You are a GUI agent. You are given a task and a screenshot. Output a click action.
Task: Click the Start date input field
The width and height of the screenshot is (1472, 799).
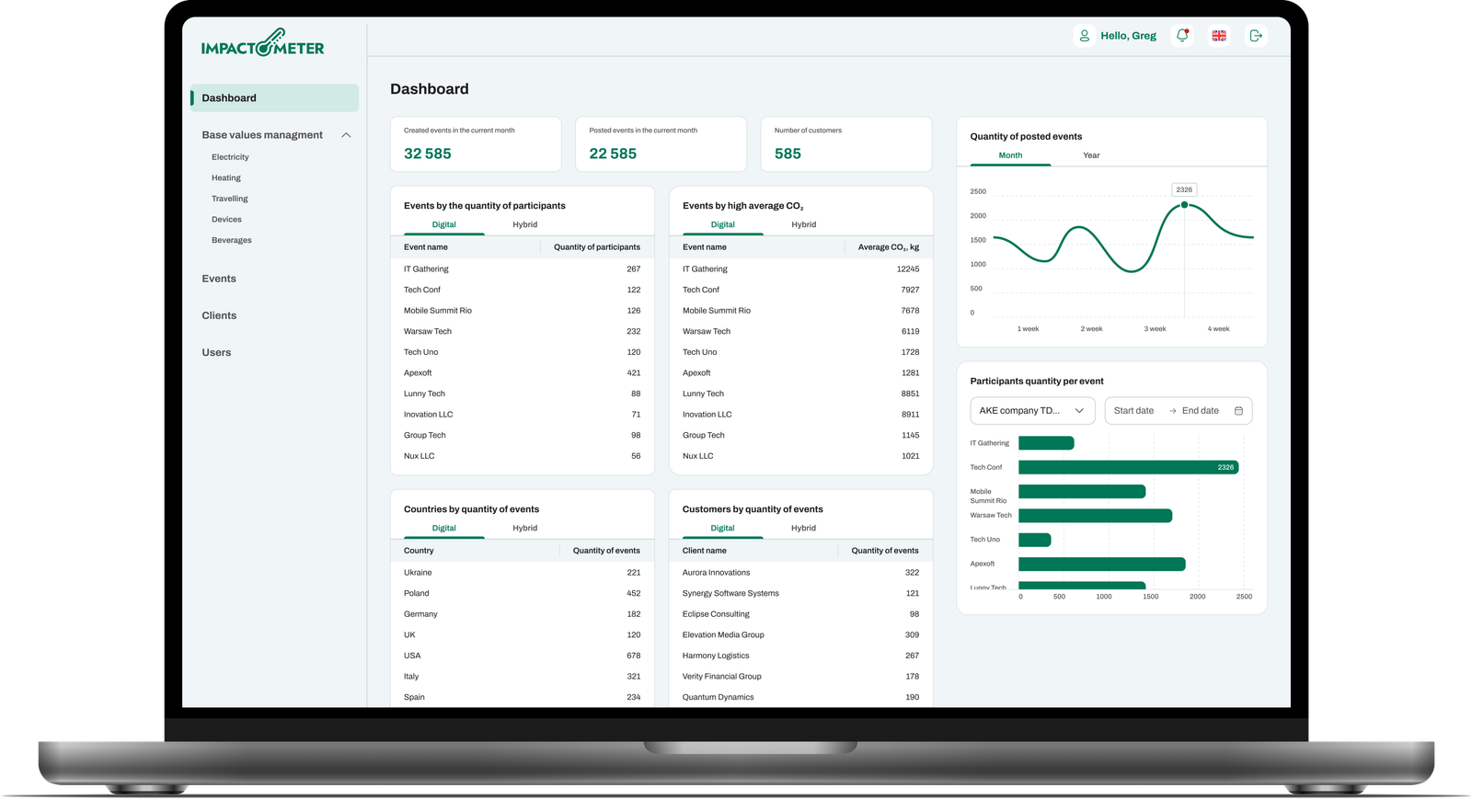(1133, 411)
